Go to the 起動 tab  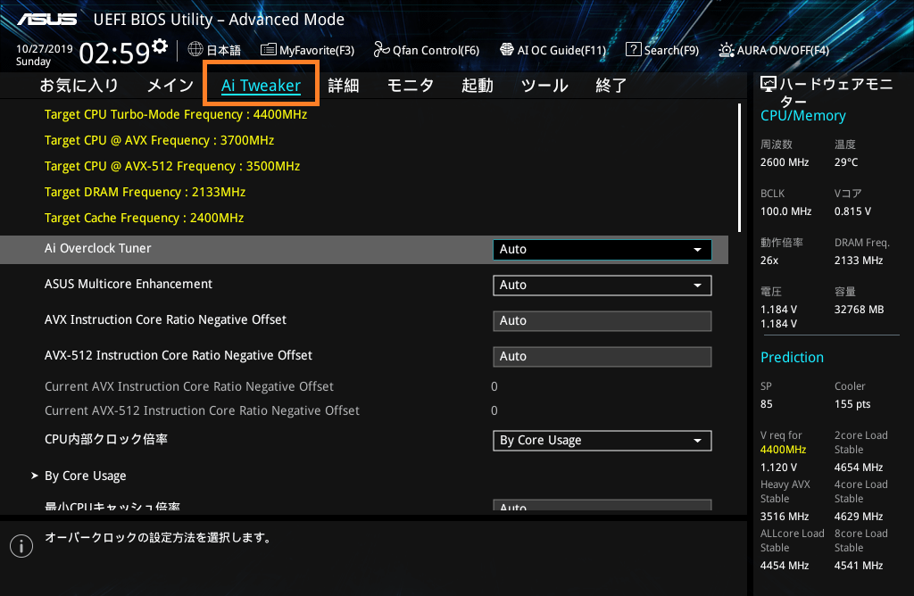tap(478, 86)
